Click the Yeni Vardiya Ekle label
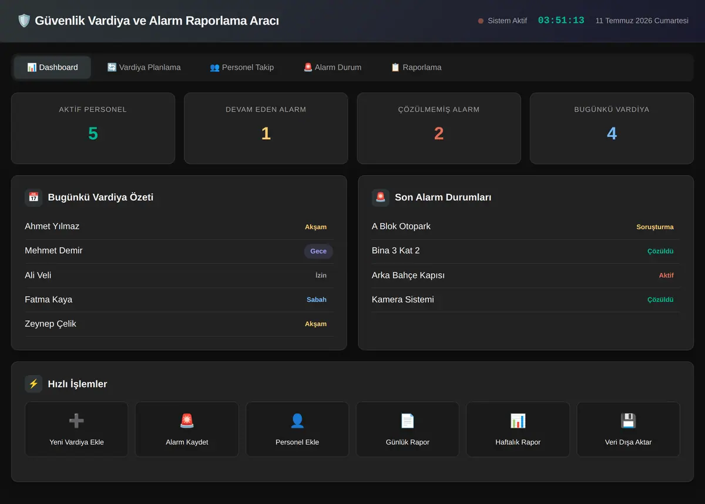The image size is (705, 504). point(76,442)
